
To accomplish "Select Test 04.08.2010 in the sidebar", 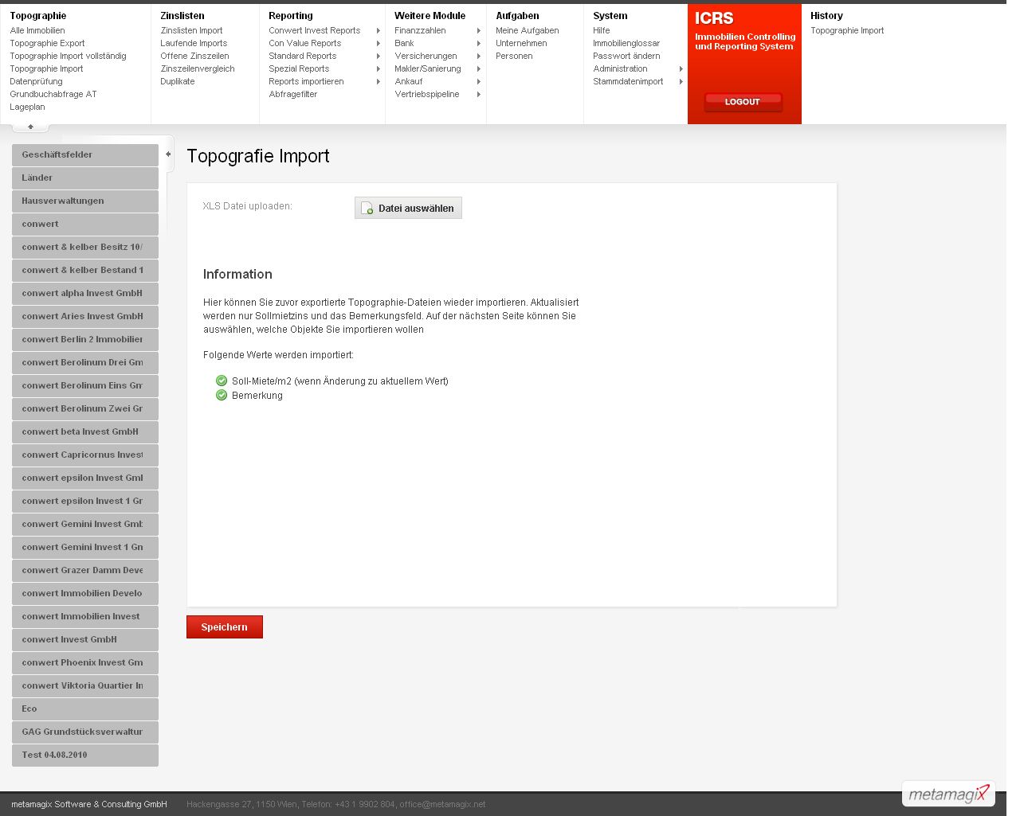I will 85,755.
